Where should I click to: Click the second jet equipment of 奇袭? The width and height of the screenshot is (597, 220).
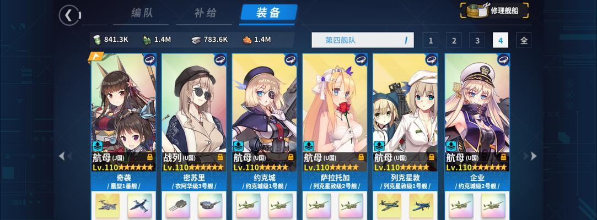click(x=139, y=205)
